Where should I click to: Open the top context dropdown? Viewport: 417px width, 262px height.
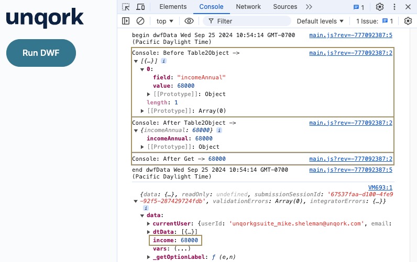point(164,21)
